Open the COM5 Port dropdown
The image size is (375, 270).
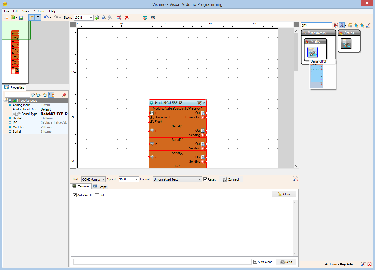coord(94,179)
